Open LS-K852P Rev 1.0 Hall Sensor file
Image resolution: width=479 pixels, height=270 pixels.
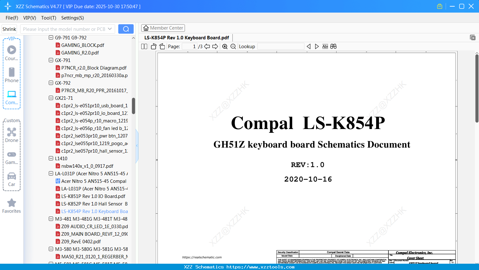pos(92,204)
